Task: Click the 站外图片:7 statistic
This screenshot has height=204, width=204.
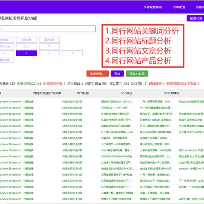Action: pyautogui.click(x=139, y=84)
